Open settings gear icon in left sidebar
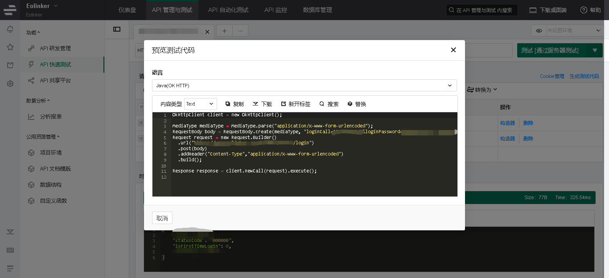The image size is (609, 278). pyautogui.click(x=10, y=83)
